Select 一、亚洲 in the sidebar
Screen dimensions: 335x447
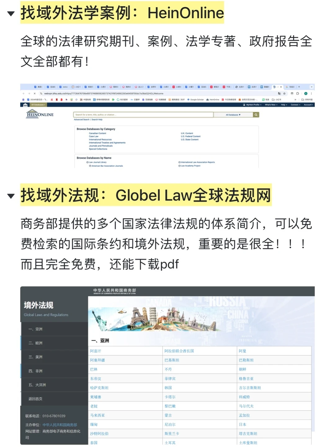tap(54, 329)
